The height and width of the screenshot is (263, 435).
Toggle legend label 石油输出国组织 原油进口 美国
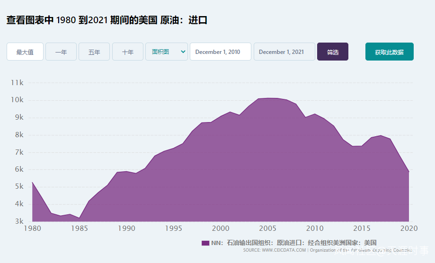click(294, 243)
